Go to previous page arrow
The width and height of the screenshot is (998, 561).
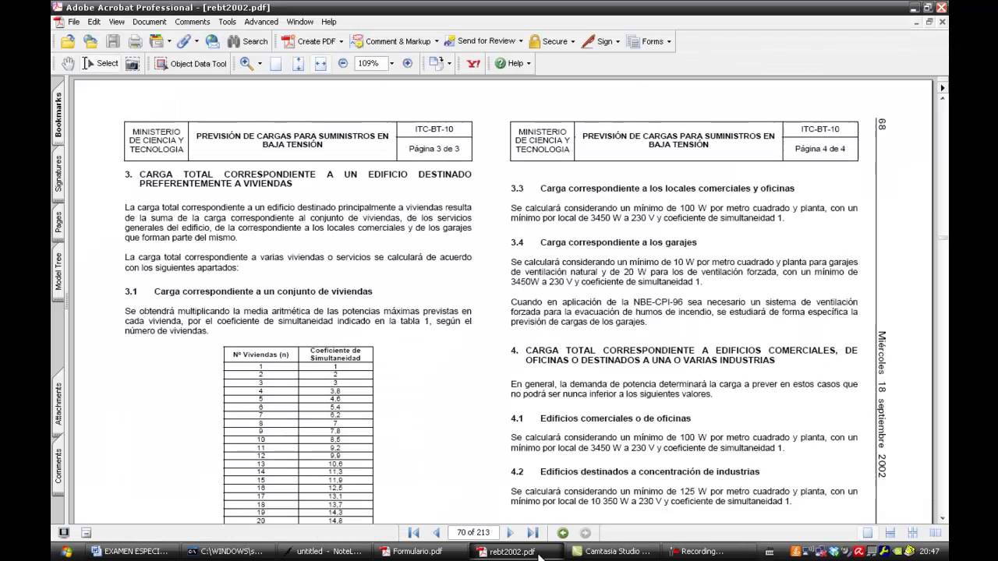click(436, 533)
